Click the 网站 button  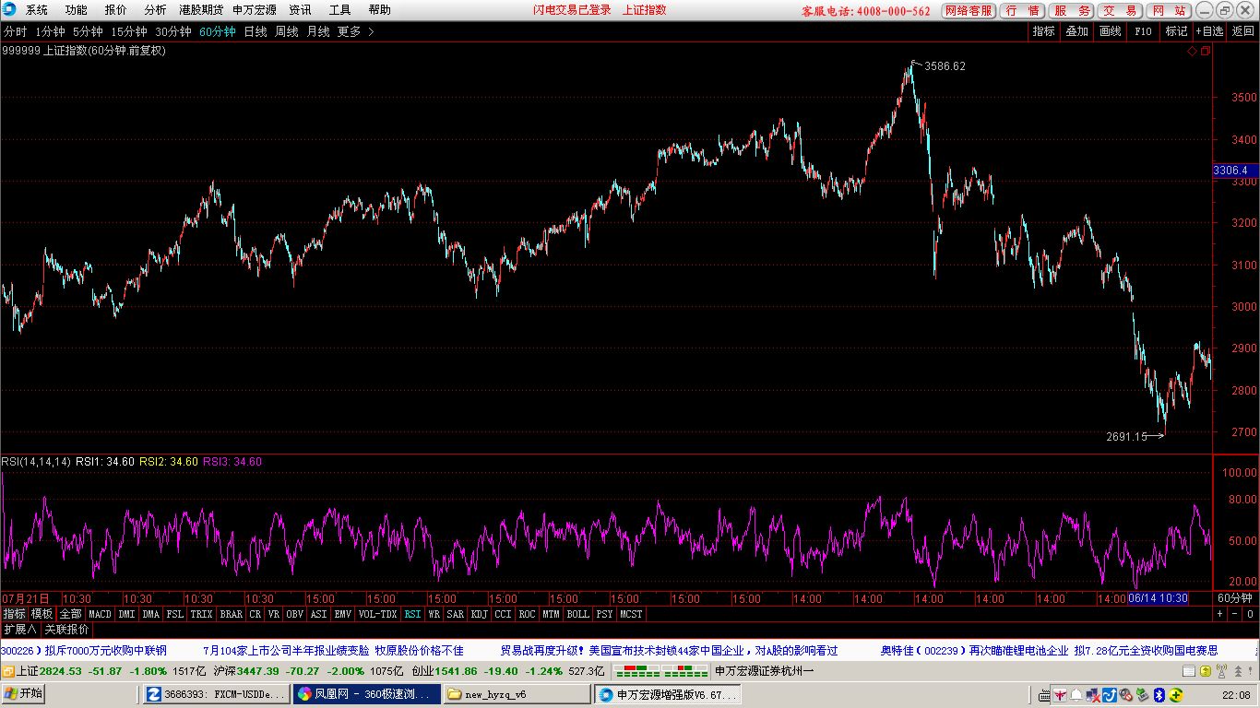tap(1169, 11)
